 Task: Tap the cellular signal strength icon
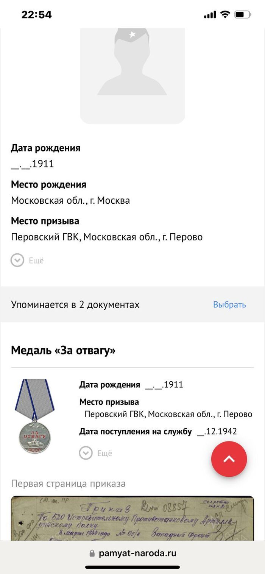(x=210, y=15)
